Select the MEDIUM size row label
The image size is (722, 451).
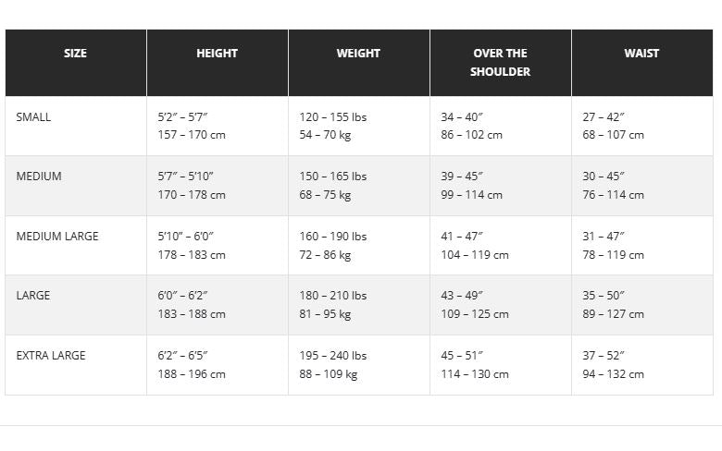tap(39, 177)
